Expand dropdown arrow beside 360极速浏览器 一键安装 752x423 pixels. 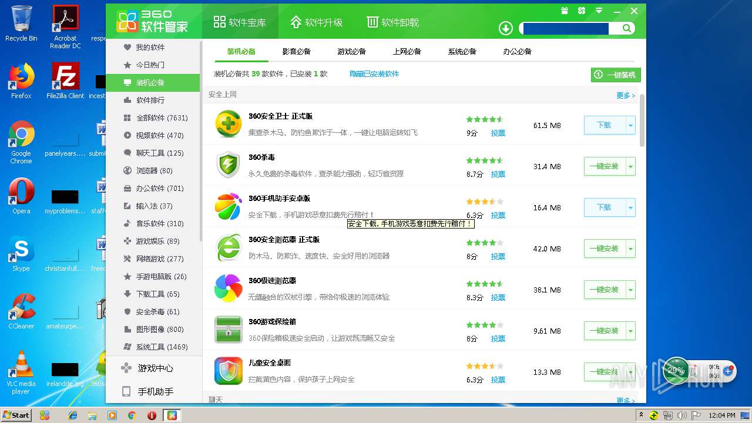[631, 290]
